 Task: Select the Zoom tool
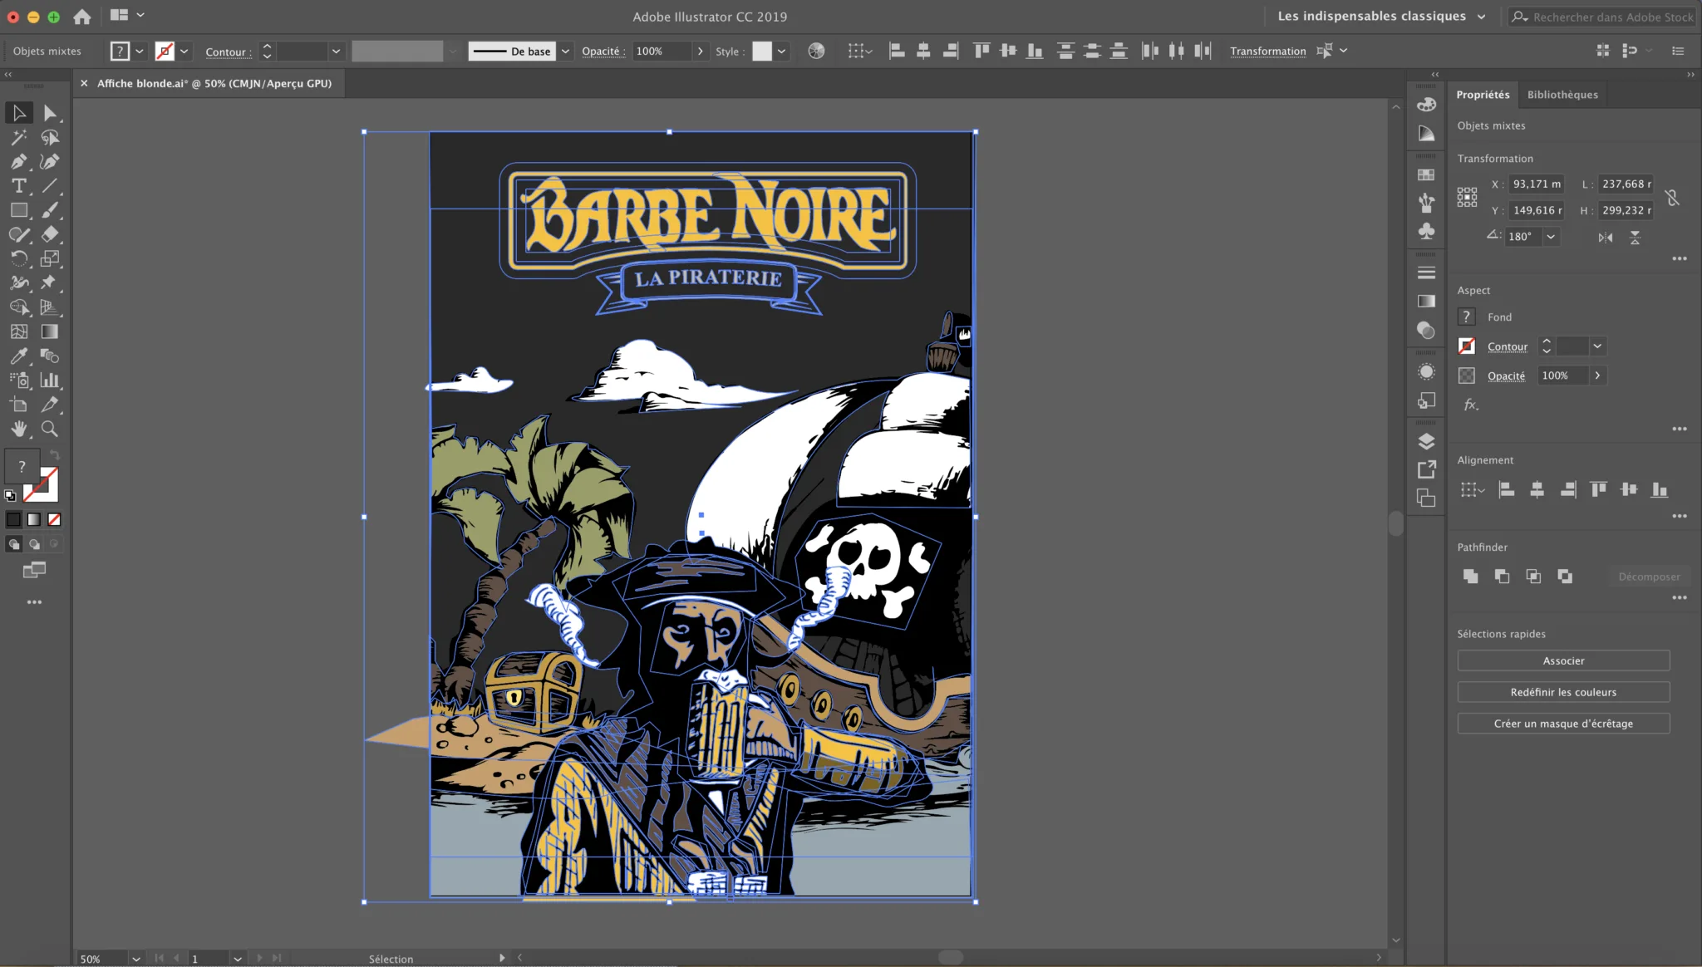point(50,429)
